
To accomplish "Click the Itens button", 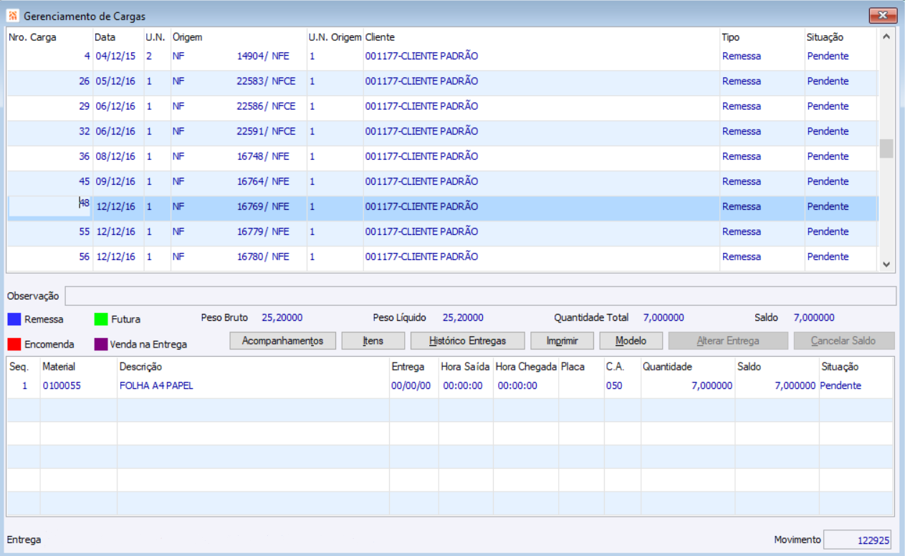I will (x=373, y=341).
